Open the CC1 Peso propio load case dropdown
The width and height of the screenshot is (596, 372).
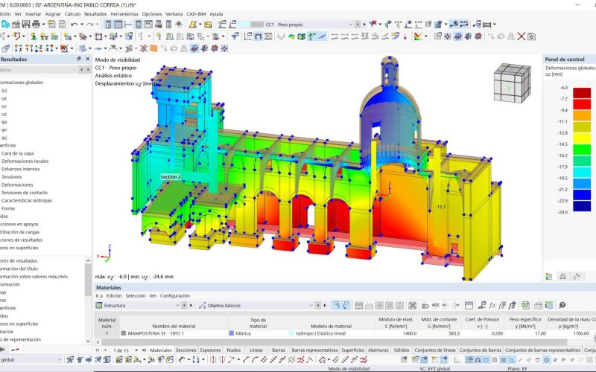point(350,25)
